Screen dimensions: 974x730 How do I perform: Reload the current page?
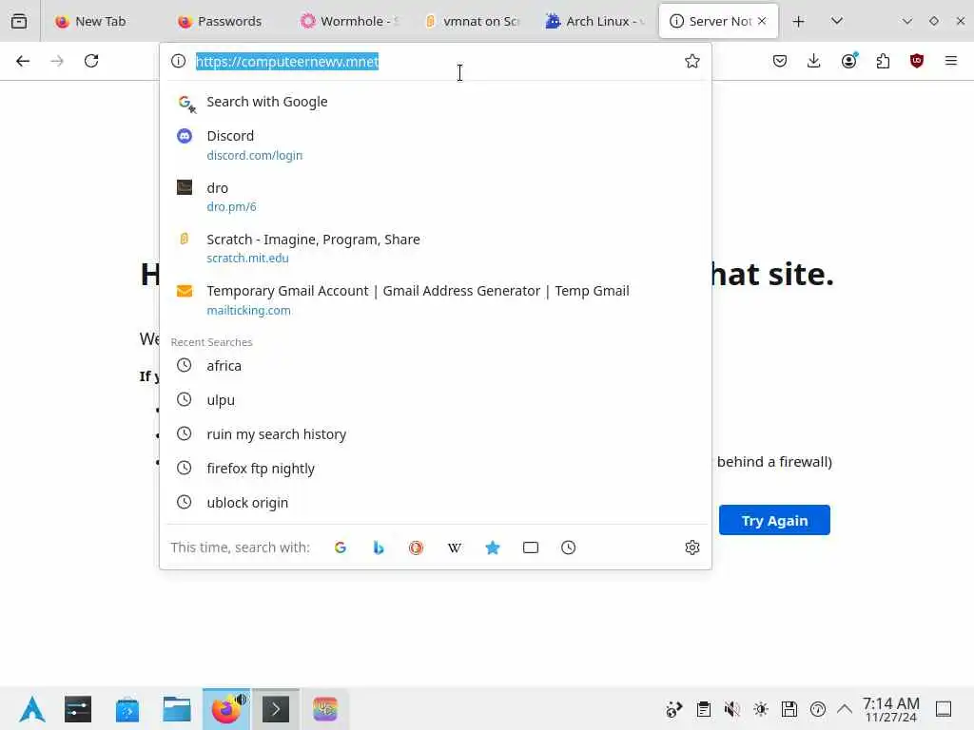91,61
